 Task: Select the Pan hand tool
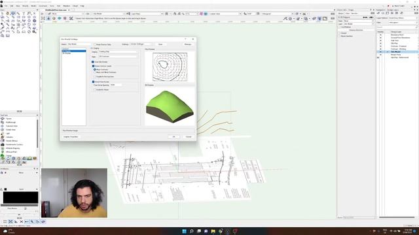tap(7, 13)
